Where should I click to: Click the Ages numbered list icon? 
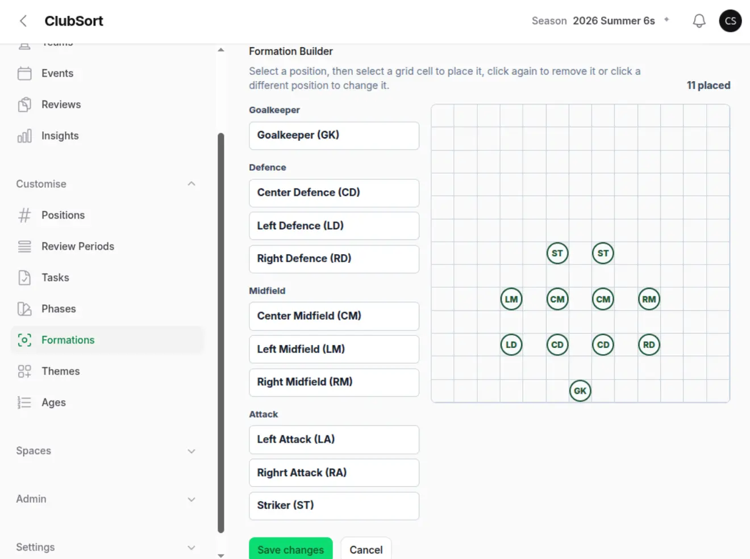click(x=24, y=402)
